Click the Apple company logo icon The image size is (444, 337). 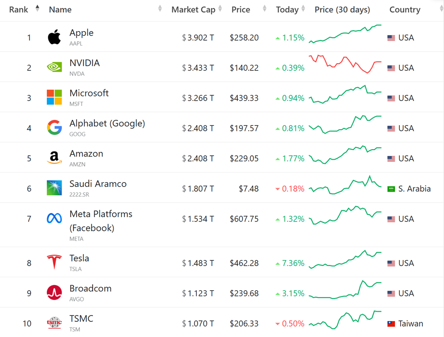coord(54,38)
